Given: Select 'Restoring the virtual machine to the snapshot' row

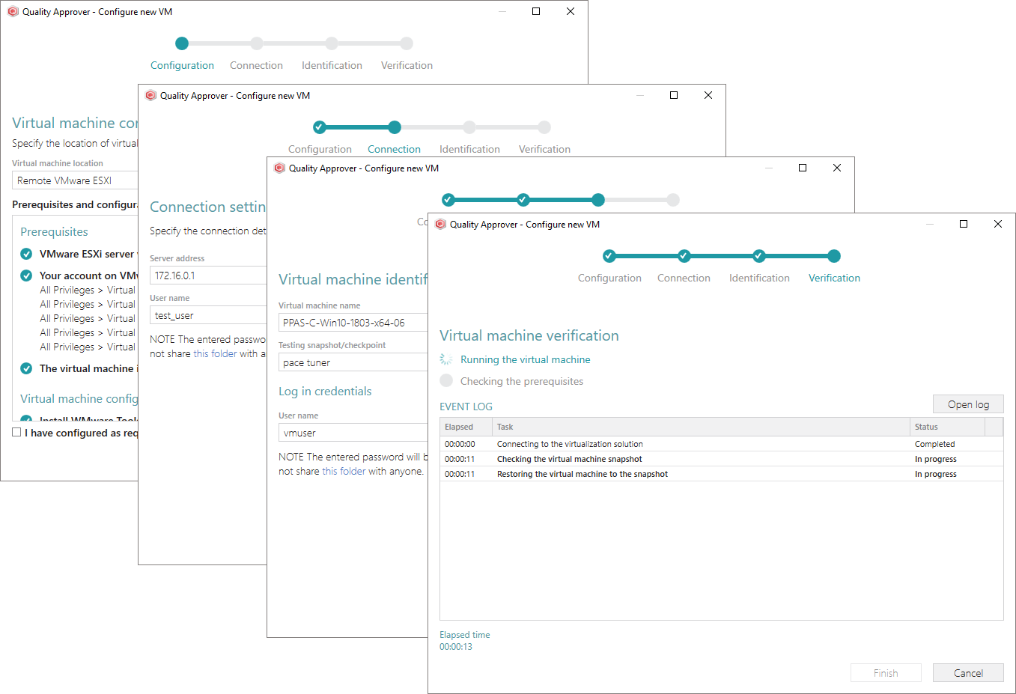Looking at the screenshot, I should (721, 474).
